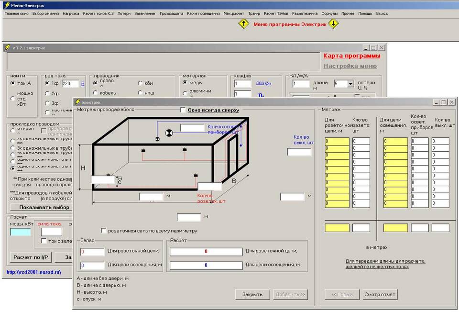Click yellow total field under розеточной цепи column
This screenshot has height=312, width=459.
[337, 228]
